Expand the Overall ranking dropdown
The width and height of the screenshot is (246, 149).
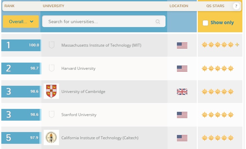pos(21,22)
